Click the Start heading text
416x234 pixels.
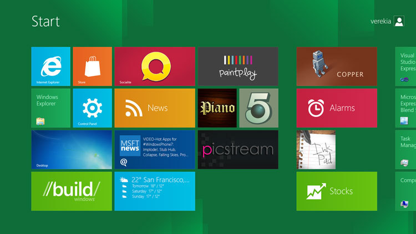tap(45, 21)
